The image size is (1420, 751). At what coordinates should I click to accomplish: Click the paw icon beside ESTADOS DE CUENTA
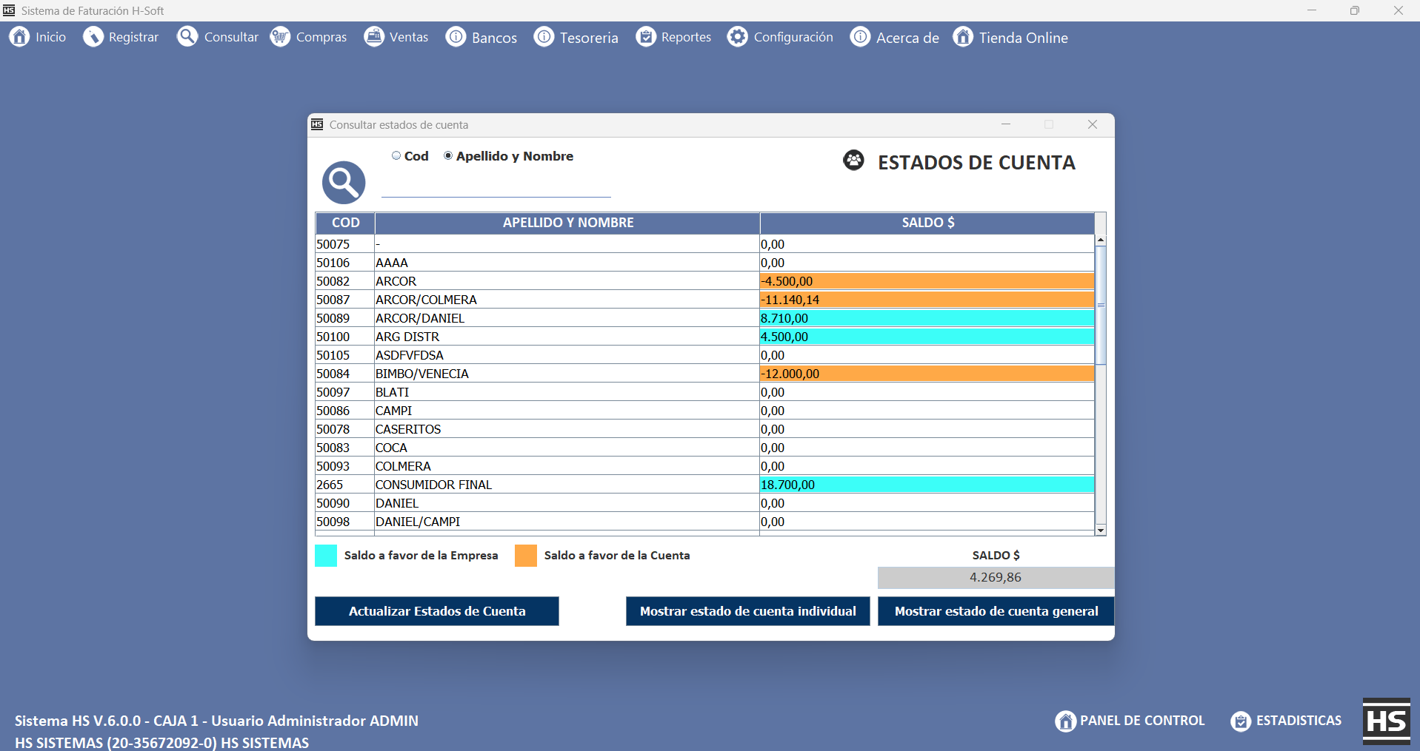pos(853,160)
